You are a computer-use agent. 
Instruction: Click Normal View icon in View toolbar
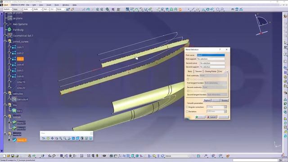click(x=69, y=138)
